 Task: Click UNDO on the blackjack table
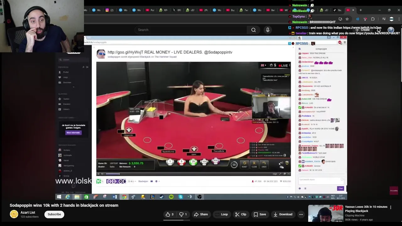tap(264, 164)
